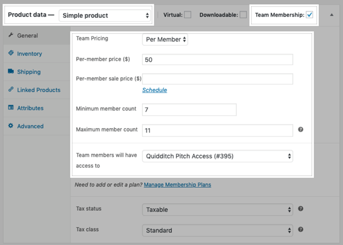Open the Quidditch Pitch Access plan dropdown
This screenshot has height=245, width=343.
click(218, 156)
